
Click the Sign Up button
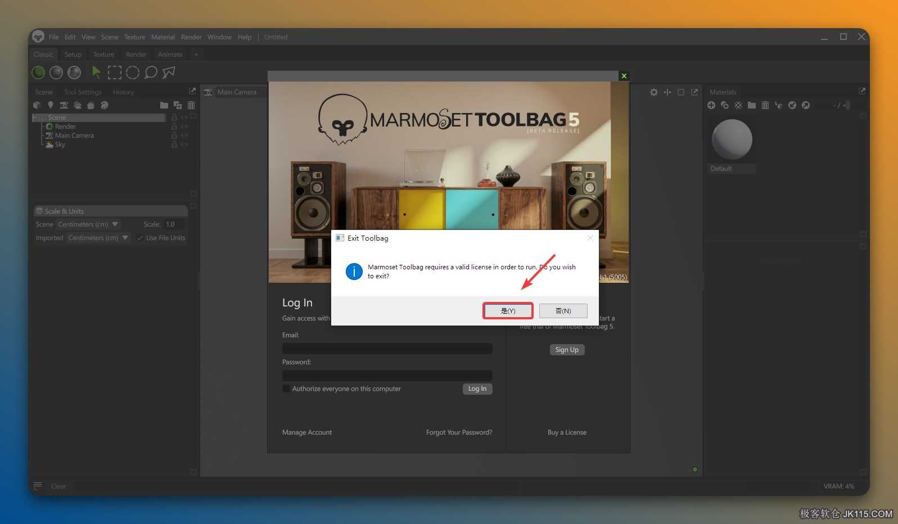click(567, 350)
